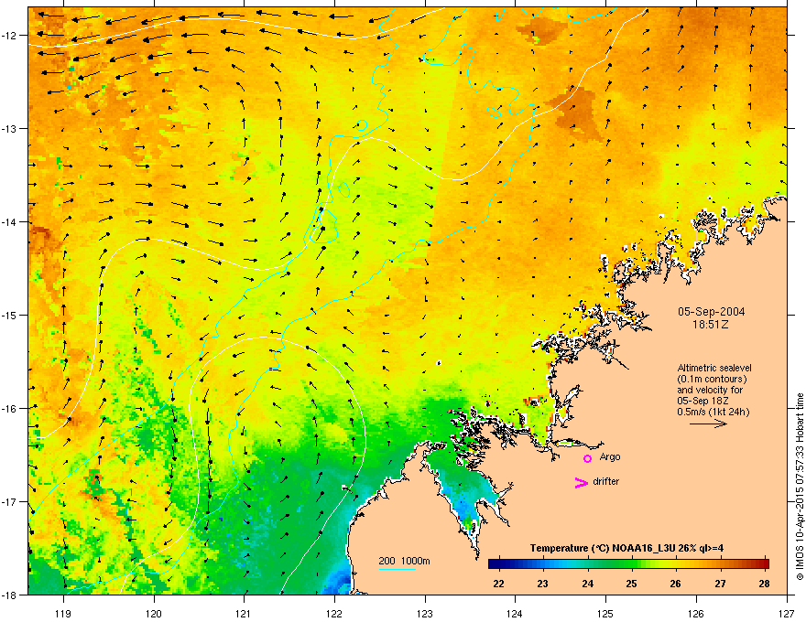Click latitude axis label '-15'

(9, 315)
